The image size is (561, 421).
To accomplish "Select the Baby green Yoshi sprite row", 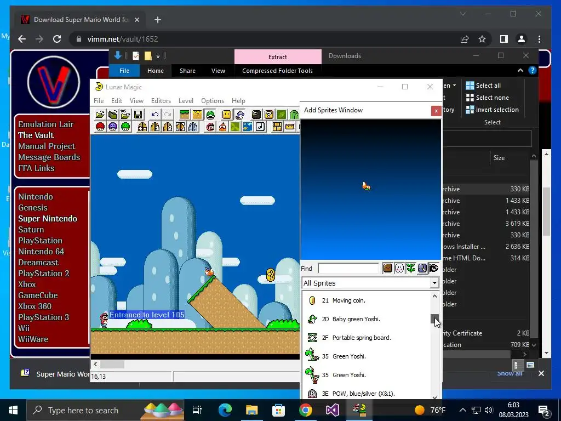I will pos(366,319).
